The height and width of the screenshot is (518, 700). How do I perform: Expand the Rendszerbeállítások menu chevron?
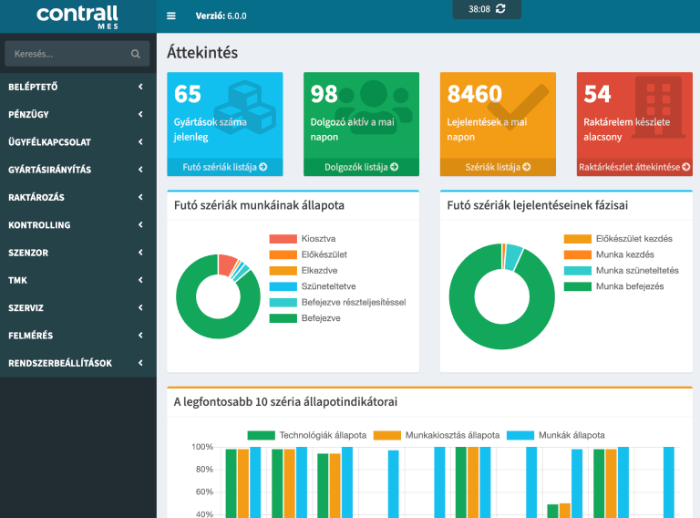[x=140, y=363]
